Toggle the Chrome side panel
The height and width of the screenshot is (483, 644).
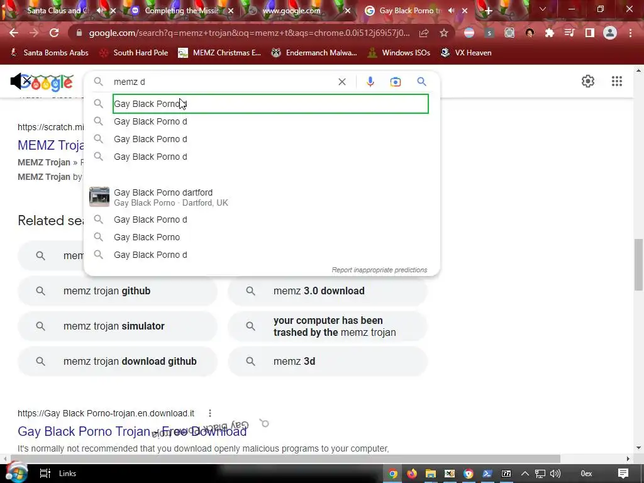590,33
